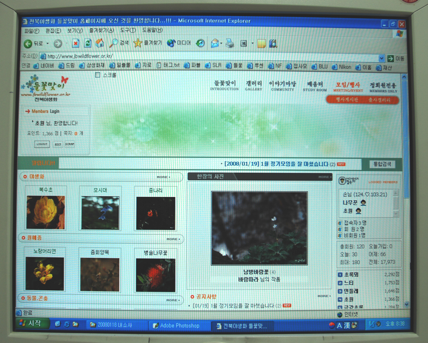Open the 태그.txt links bar bookmark
The height and width of the screenshot is (343, 428).
pos(168,65)
